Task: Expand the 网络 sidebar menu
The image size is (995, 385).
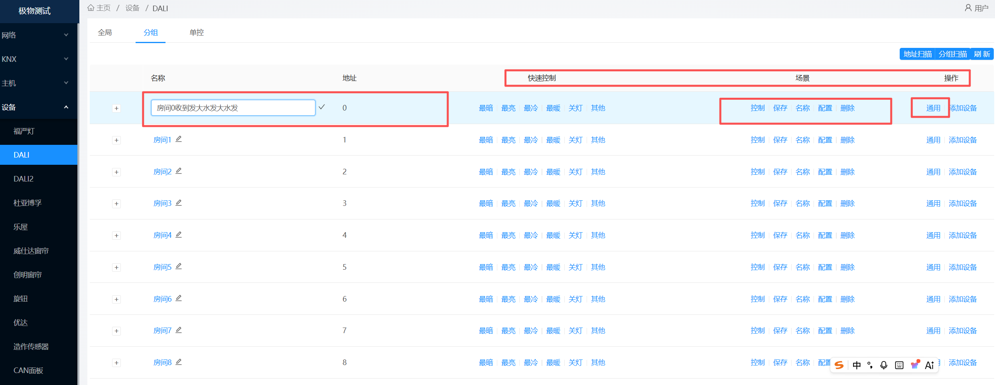Action: pos(39,35)
